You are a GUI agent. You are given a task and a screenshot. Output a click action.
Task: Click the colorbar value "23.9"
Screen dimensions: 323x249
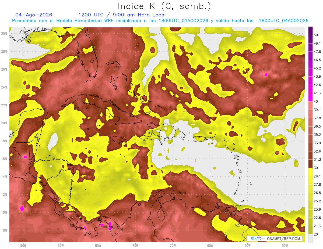tap(317, 209)
